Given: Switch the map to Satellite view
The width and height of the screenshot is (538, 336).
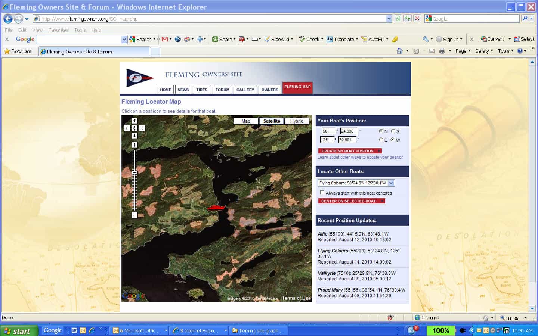Looking at the screenshot, I should pyautogui.click(x=272, y=121).
